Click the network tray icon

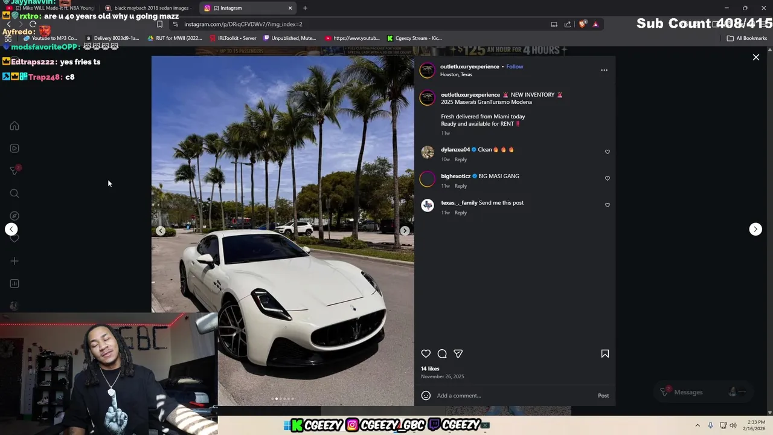tap(722, 425)
